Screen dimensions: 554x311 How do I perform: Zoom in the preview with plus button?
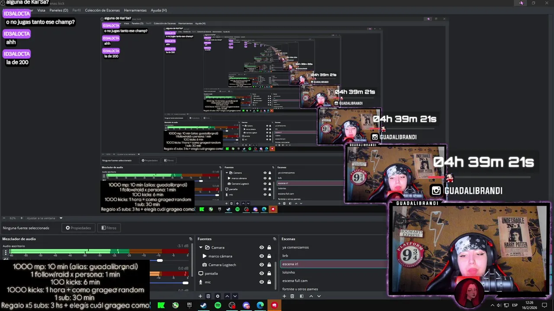21,218
